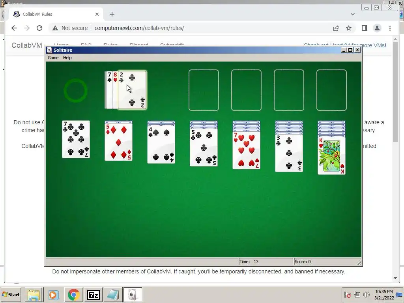Open 7-Zip from the taskbar
The image size is (404, 303).
[93, 295]
